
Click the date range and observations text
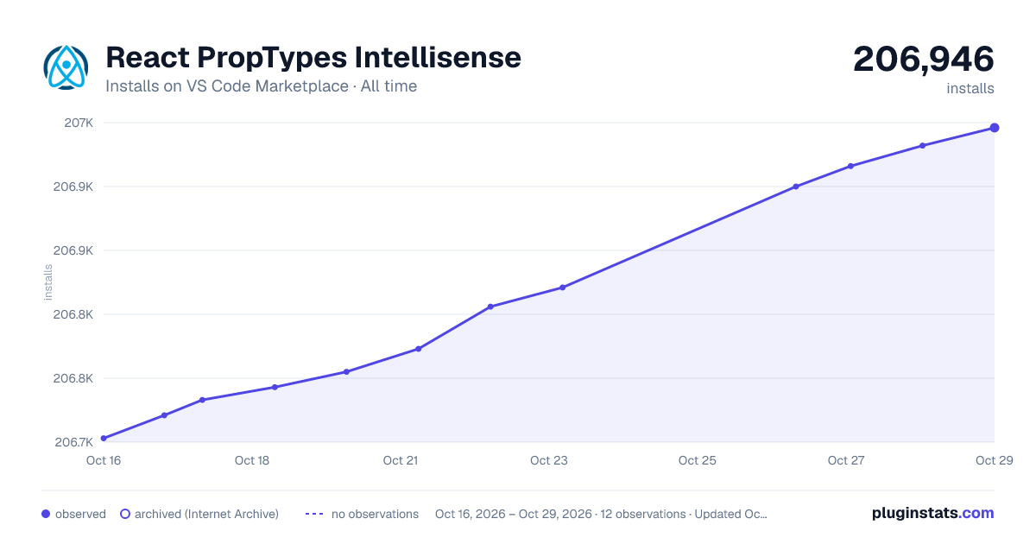click(601, 514)
